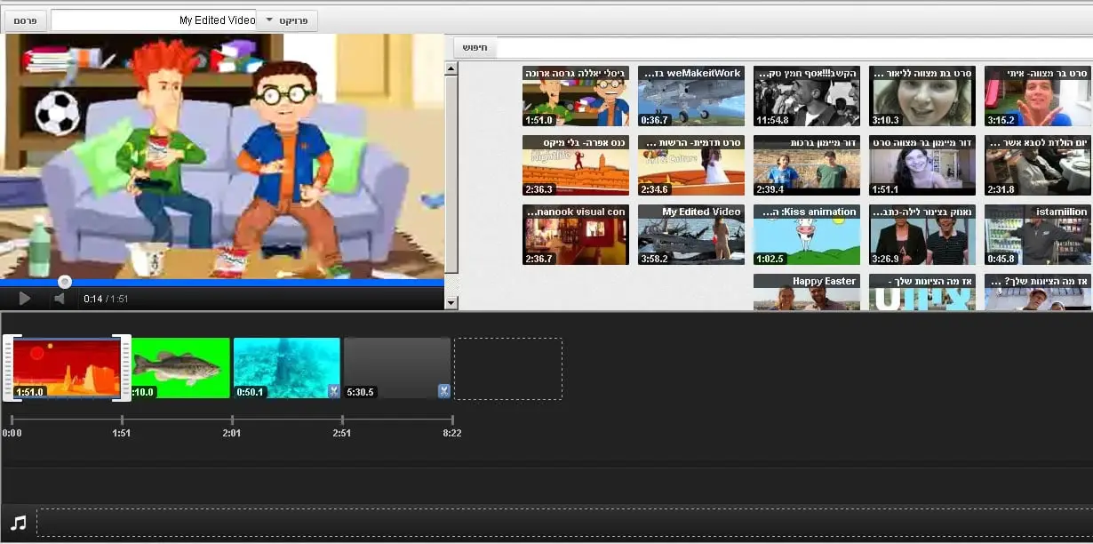Select the weMakeitWork video thumbnail
This screenshot has width=1093, height=544.
pos(691,96)
